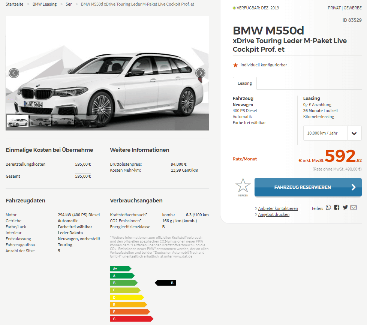The height and width of the screenshot is (325, 367).
Task: Open the second car thumbnail
Action: click(40, 121)
